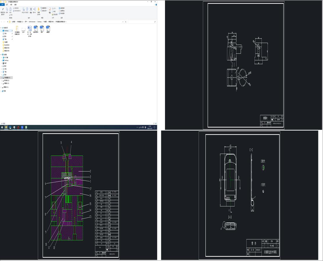Click the File Explorer icon on the taskbar

(x=6, y=127)
